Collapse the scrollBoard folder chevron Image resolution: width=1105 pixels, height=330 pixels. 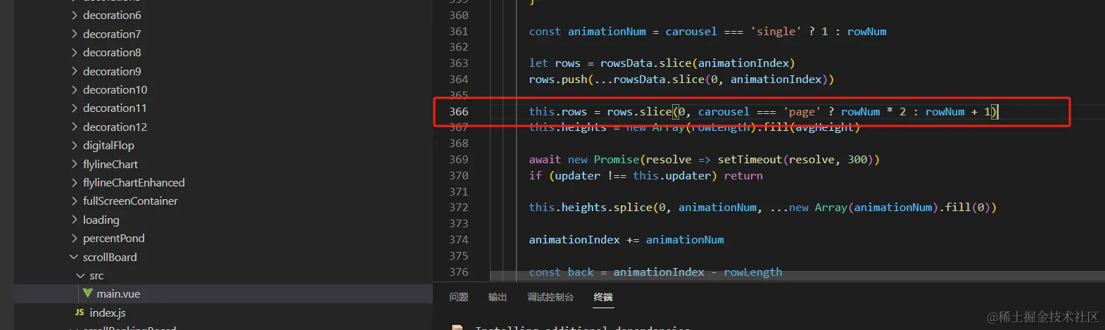75,257
